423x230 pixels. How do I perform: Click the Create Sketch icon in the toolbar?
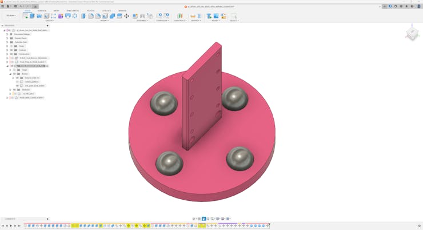tap(25, 16)
